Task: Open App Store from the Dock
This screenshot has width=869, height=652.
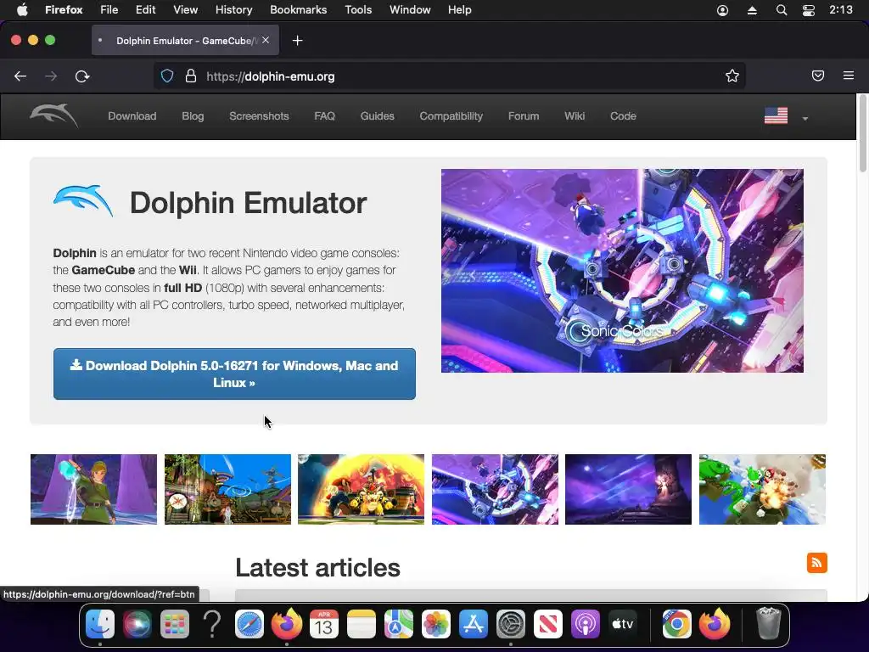Action: (x=474, y=624)
